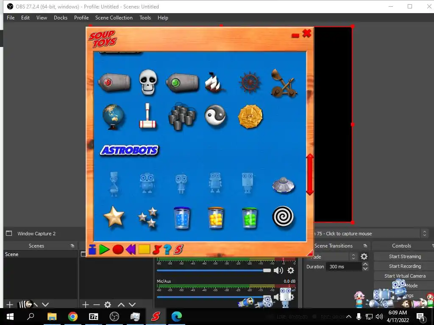Pop out the Scenes dock
This screenshot has height=325, width=434.
tap(72, 246)
